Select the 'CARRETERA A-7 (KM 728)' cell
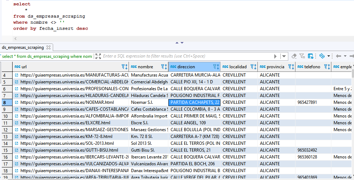The height and width of the screenshot is (180, 354). [x=194, y=137]
